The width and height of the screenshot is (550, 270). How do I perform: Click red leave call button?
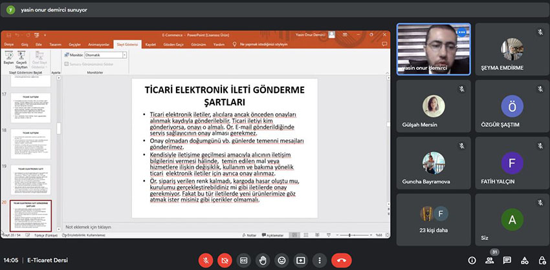[341, 260]
